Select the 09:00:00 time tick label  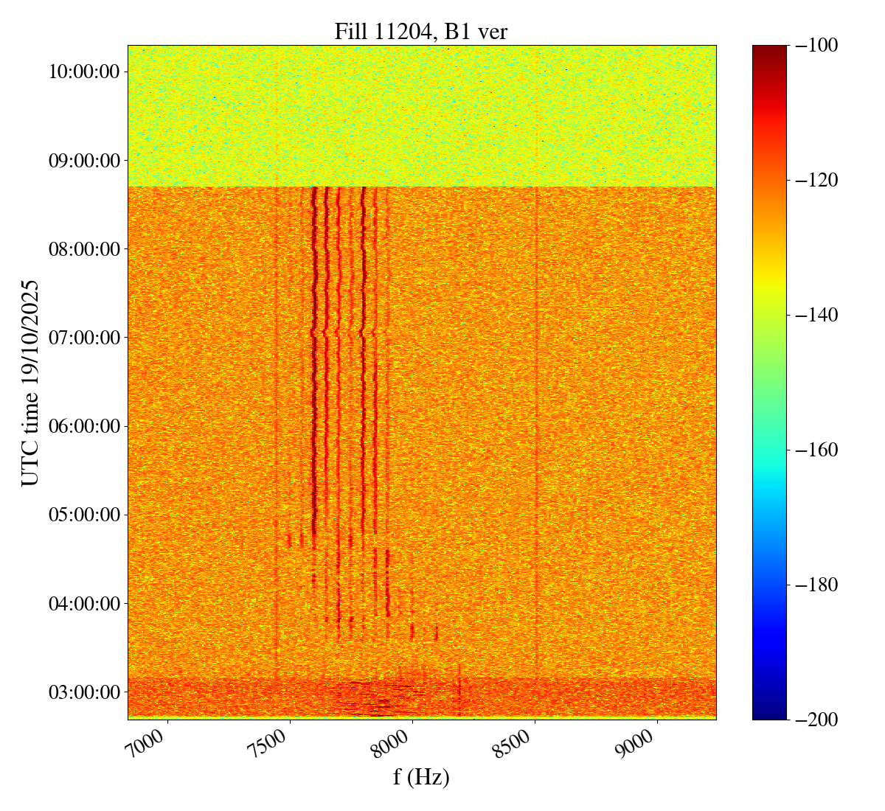(83, 161)
